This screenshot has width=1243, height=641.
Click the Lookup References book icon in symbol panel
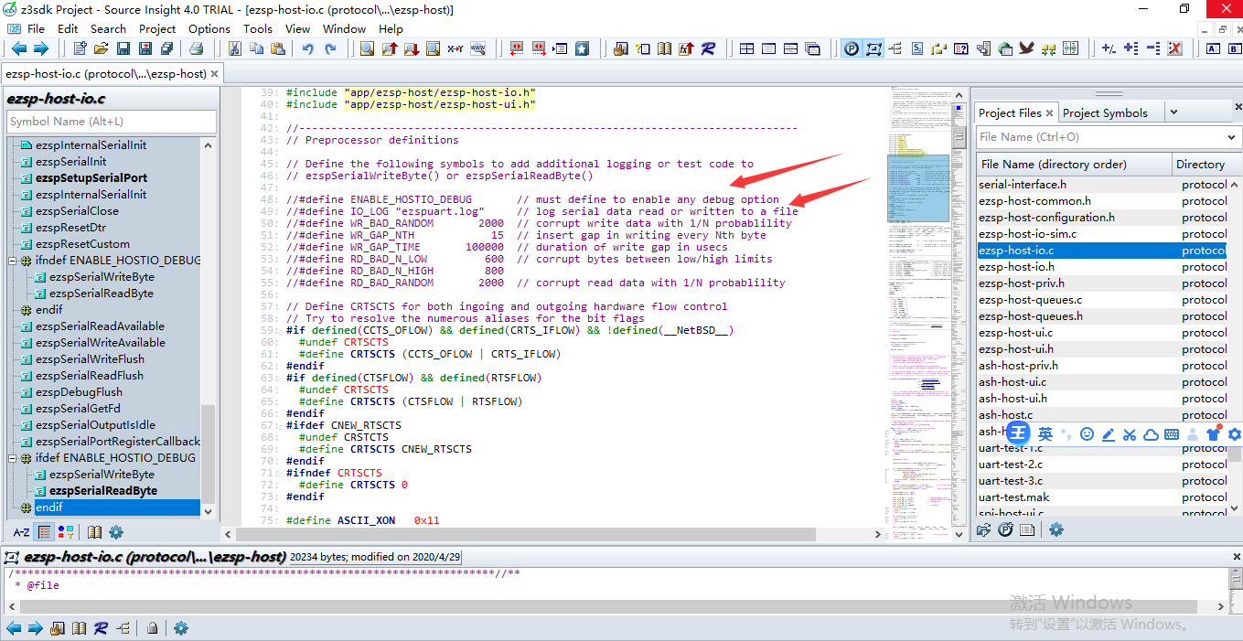pos(95,532)
